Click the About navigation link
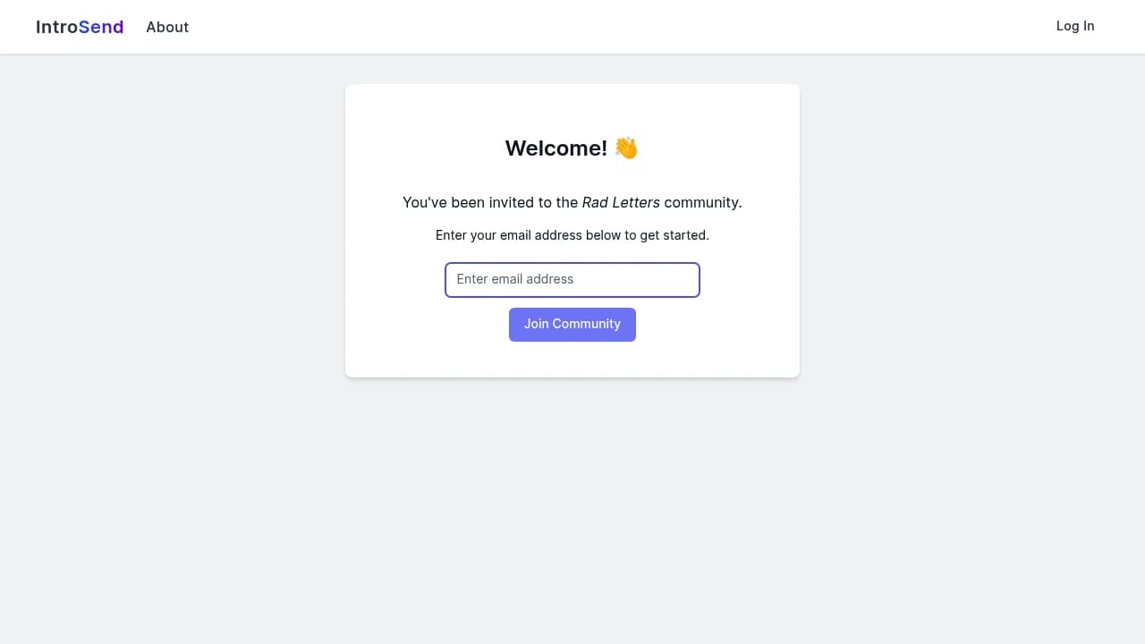Image resolution: width=1145 pixels, height=644 pixels. (x=167, y=27)
